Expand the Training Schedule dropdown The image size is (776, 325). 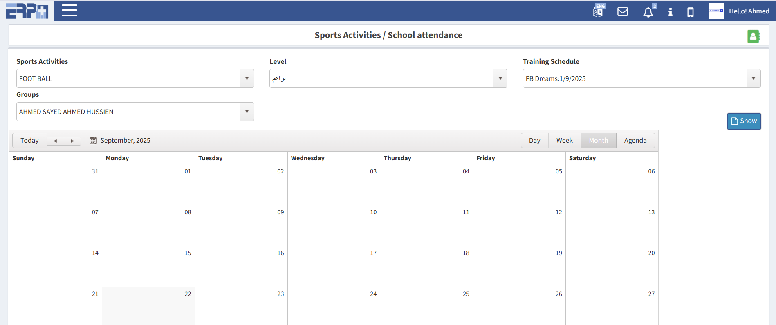pos(753,78)
